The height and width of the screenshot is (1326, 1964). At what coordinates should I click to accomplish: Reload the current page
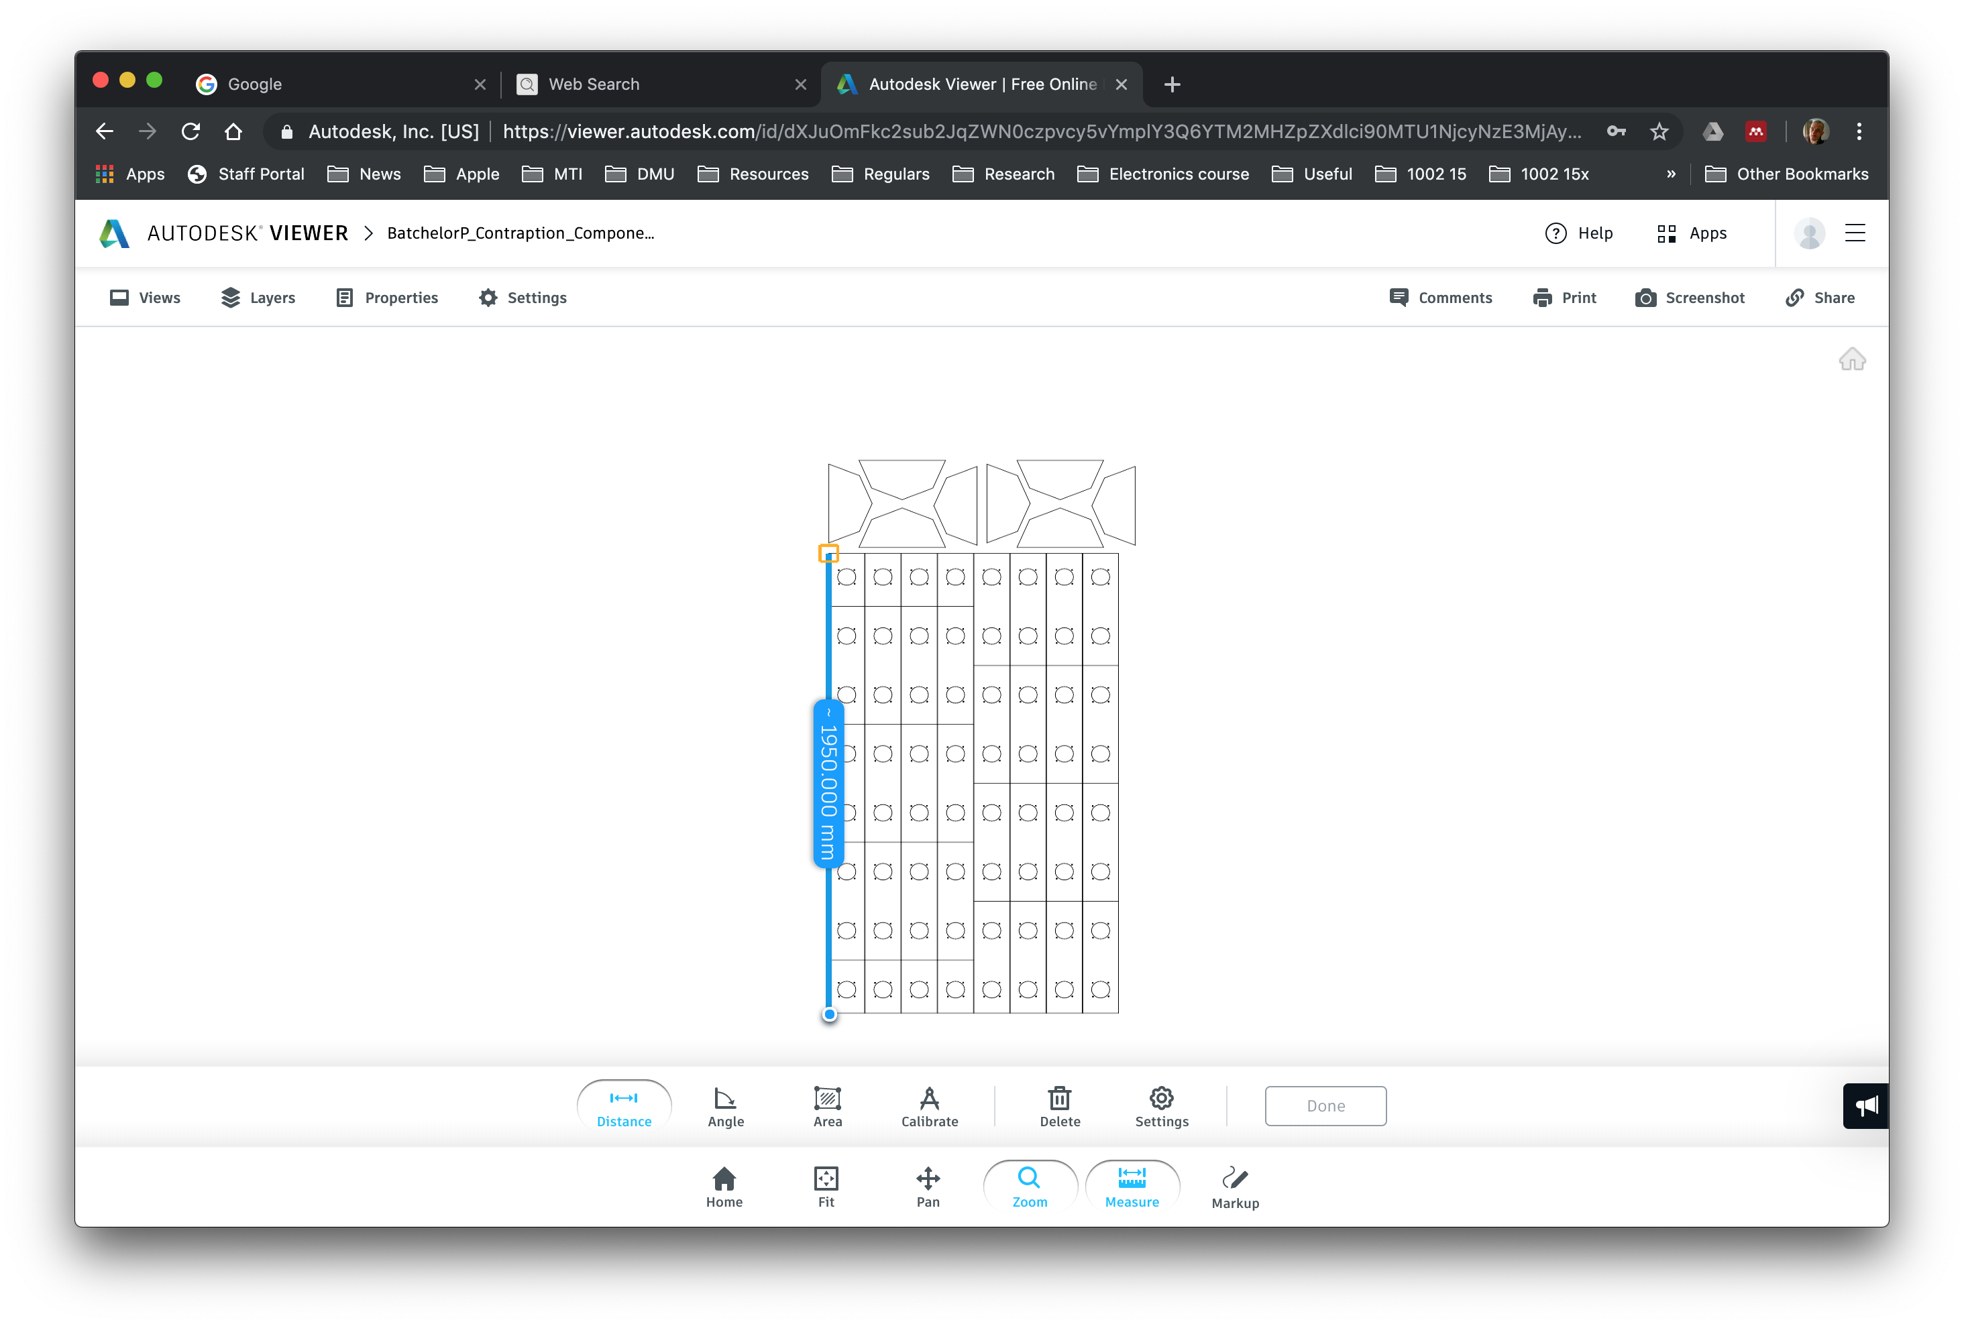coord(191,131)
